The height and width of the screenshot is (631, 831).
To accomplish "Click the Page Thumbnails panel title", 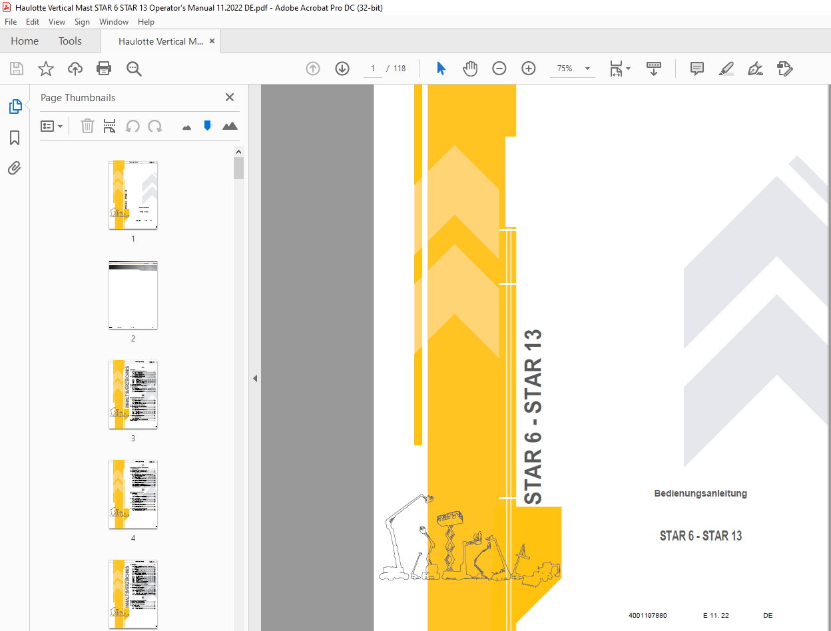I will 78,97.
